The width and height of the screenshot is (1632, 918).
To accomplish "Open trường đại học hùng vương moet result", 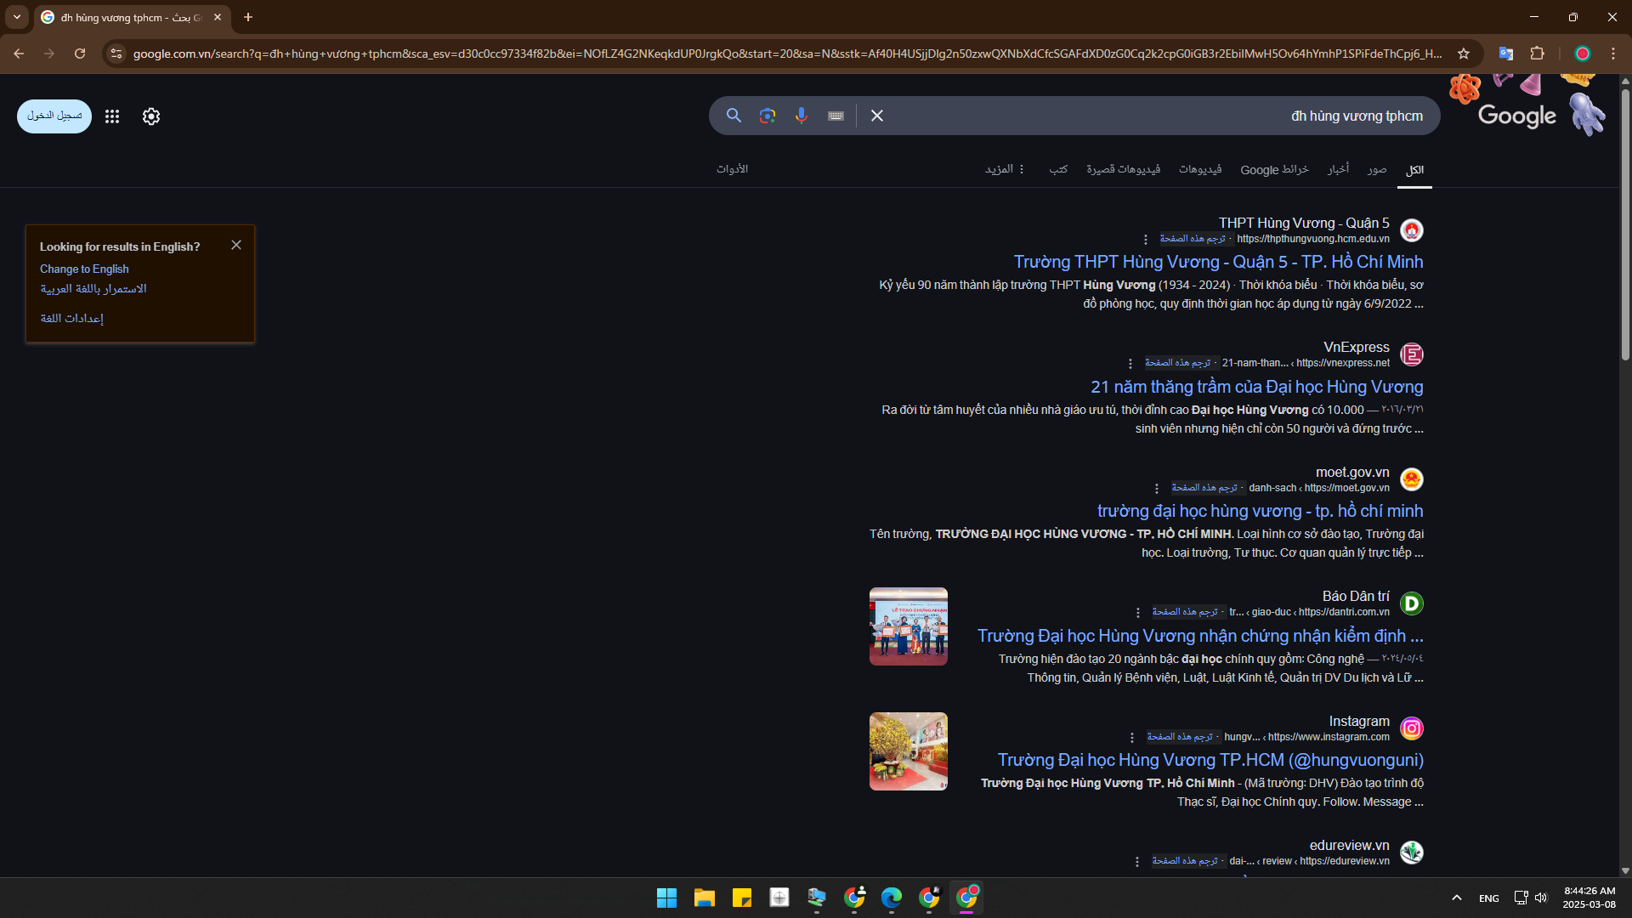I will click(x=1260, y=511).
